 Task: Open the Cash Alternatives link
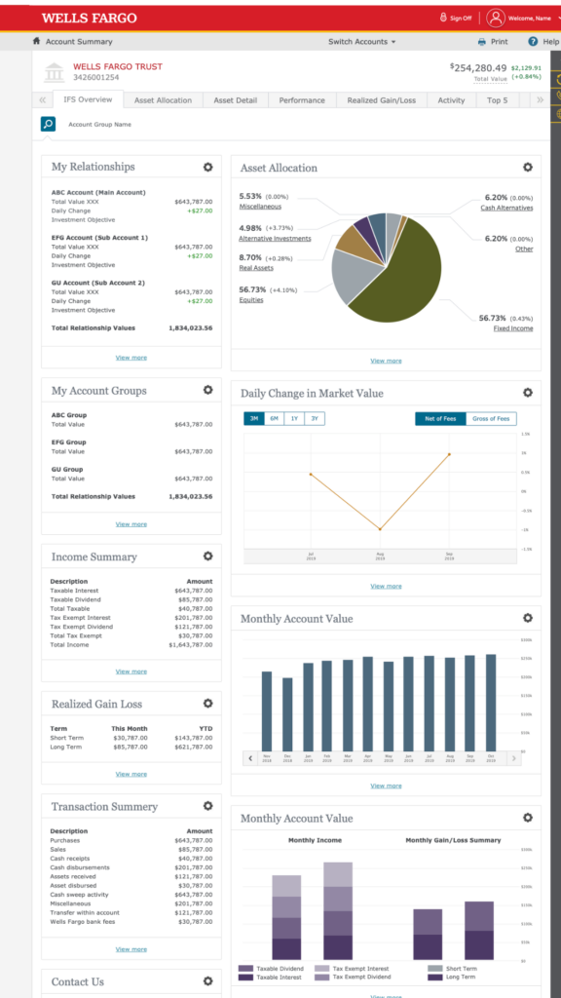tap(506, 209)
